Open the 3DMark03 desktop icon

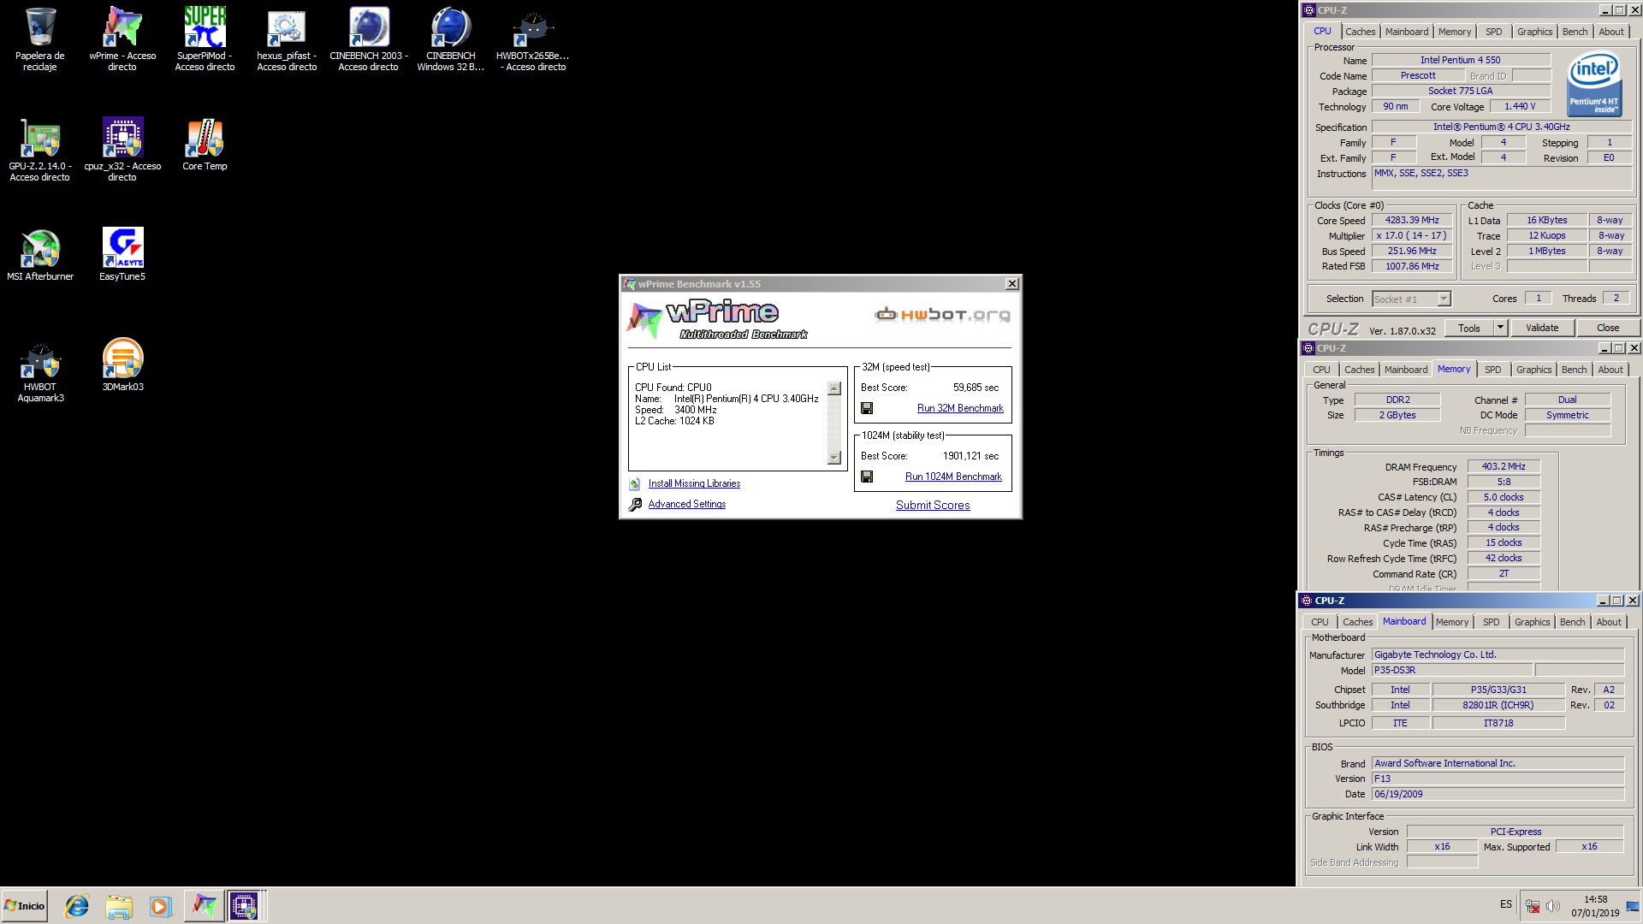point(122,365)
